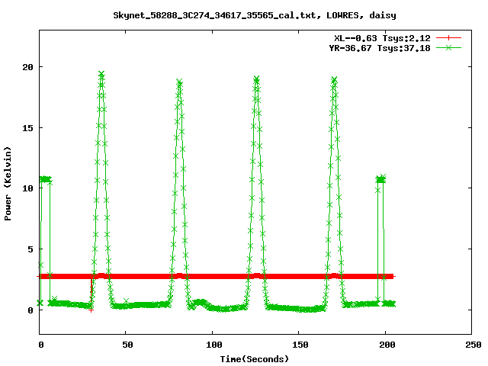Click the y-axis tick label 15
Screen dimensions: 488x366
[x=28, y=127]
